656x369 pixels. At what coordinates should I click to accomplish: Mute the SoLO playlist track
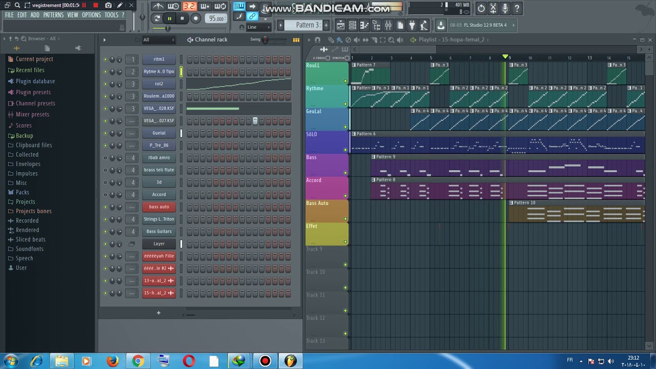[345, 150]
